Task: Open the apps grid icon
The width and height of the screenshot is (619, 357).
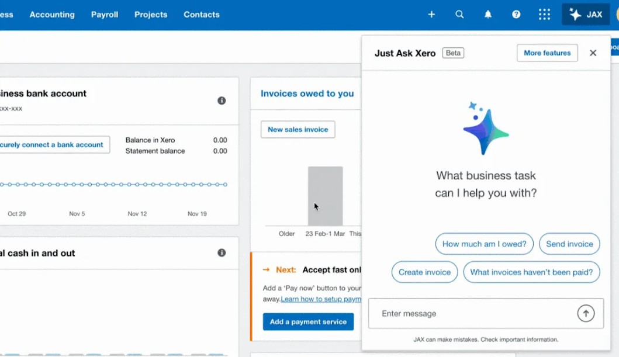Action: [544, 15]
